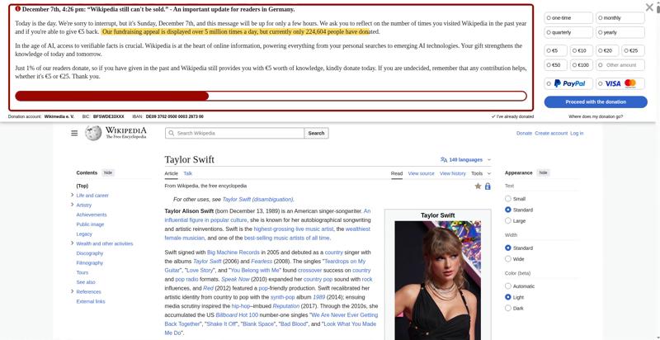Screen dimensions: 660x340
Task: Open the View history tab
Action: click(x=453, y=173)
